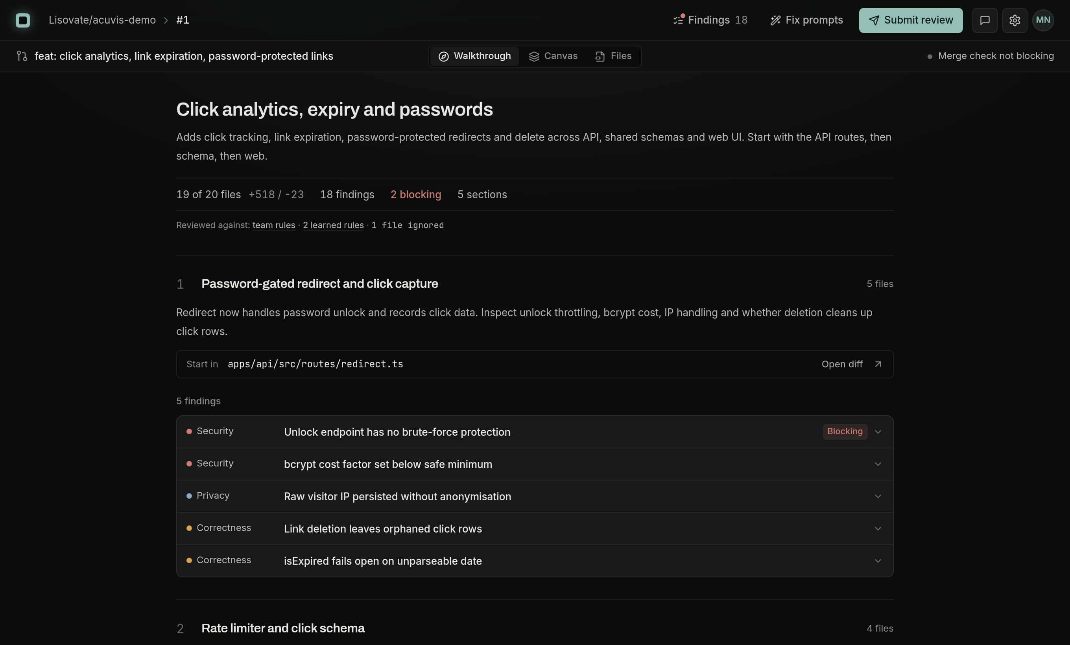
Task: Click Privacy category label
Action: pyautogui.click(x=213, y=496)
